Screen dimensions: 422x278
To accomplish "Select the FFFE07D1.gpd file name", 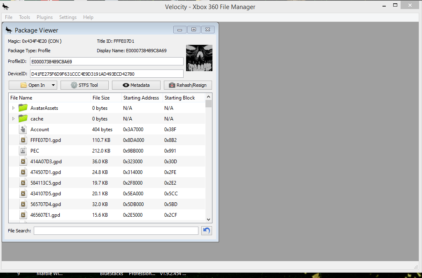I will coord(46,140).
